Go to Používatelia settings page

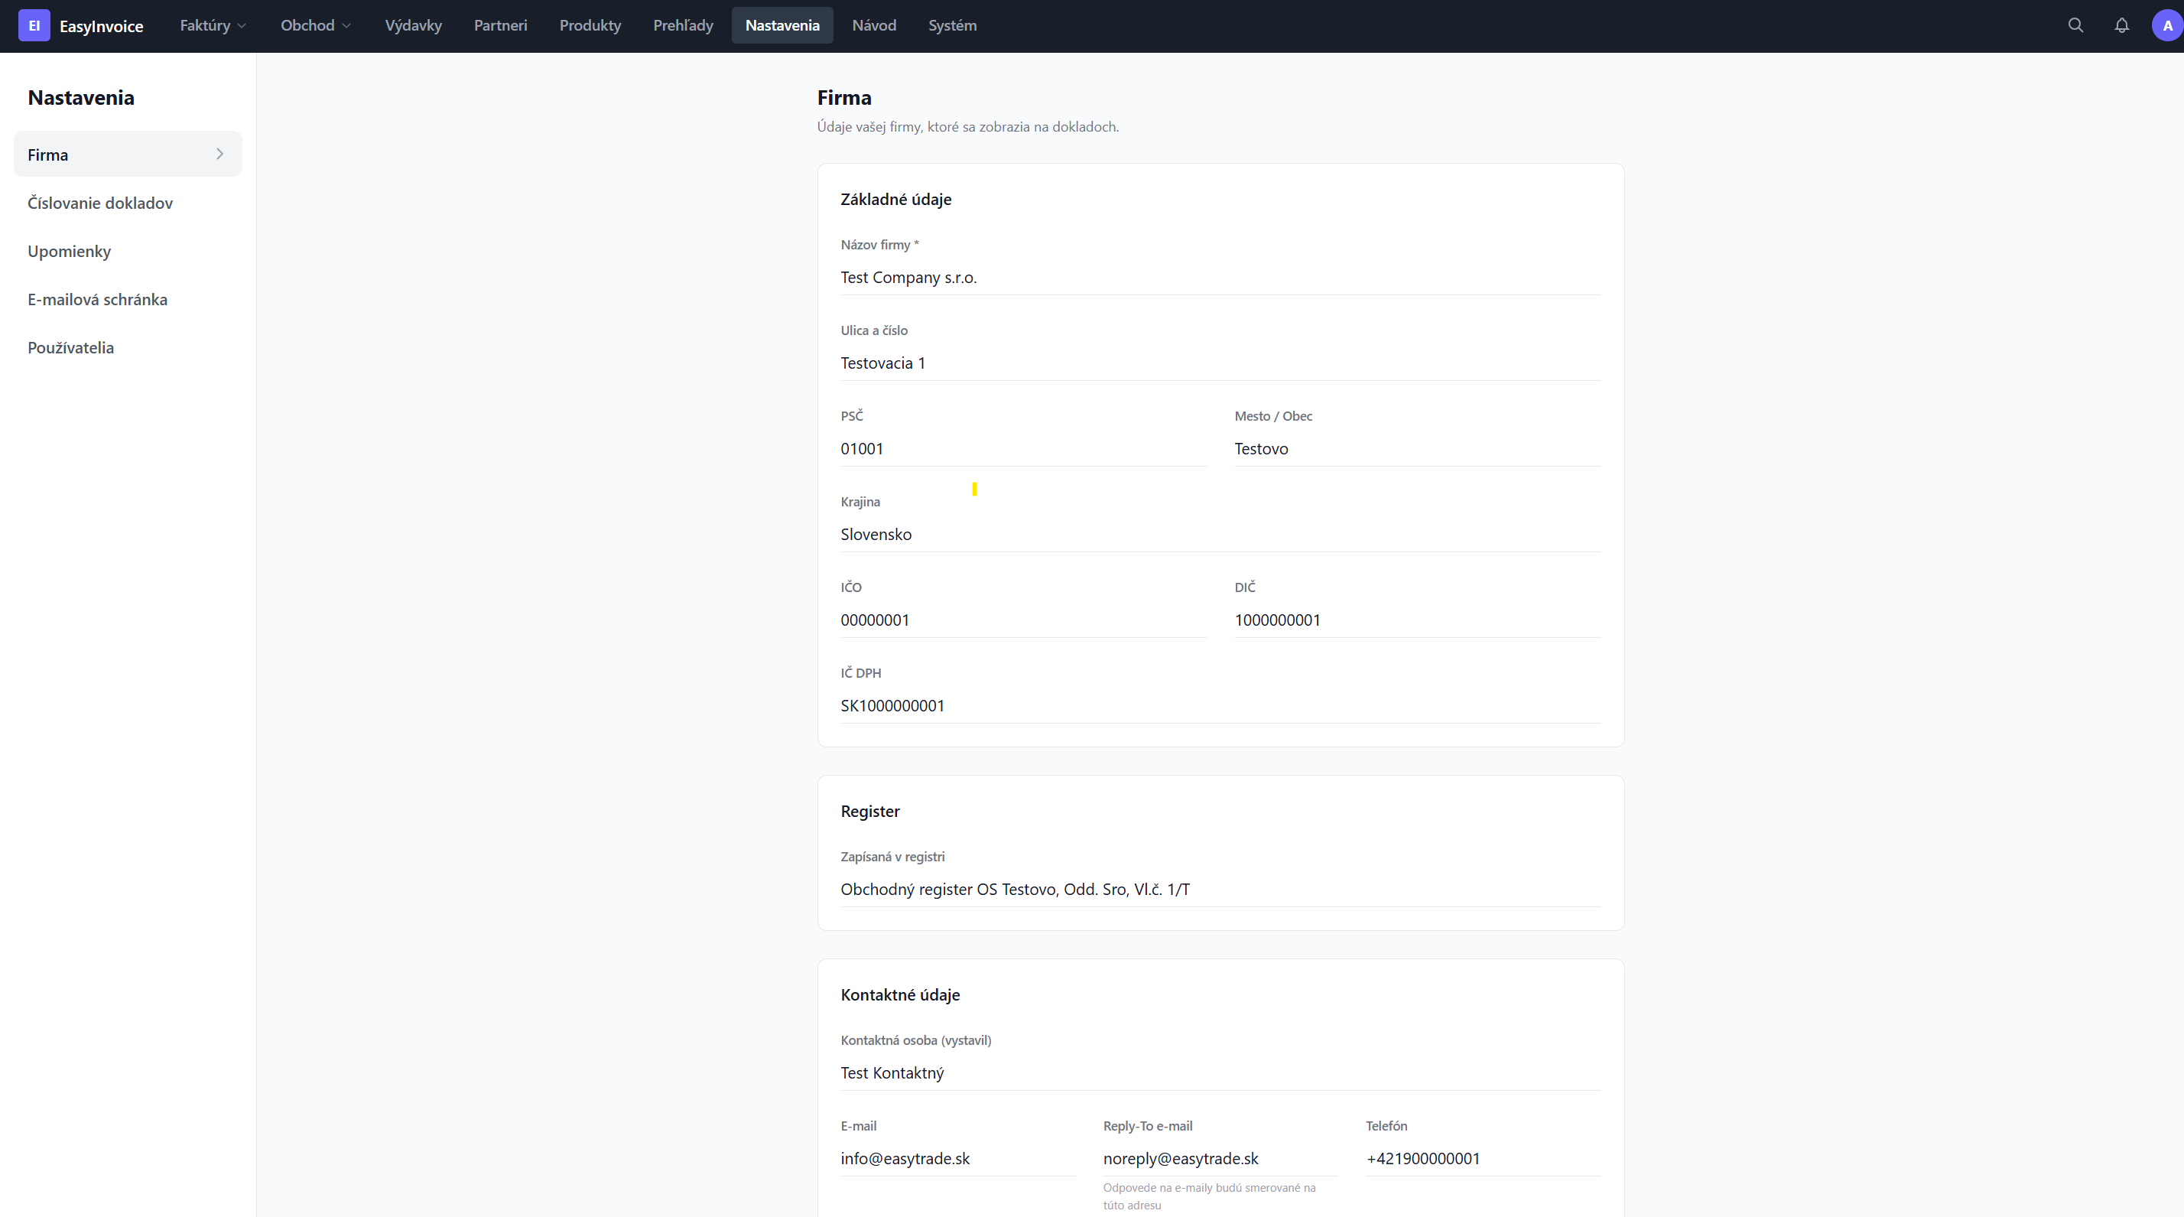(x=70, y=348)
